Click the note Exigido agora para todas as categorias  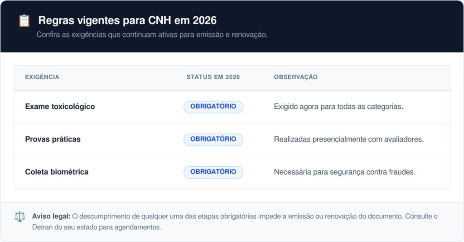click(x=338, y=106)
